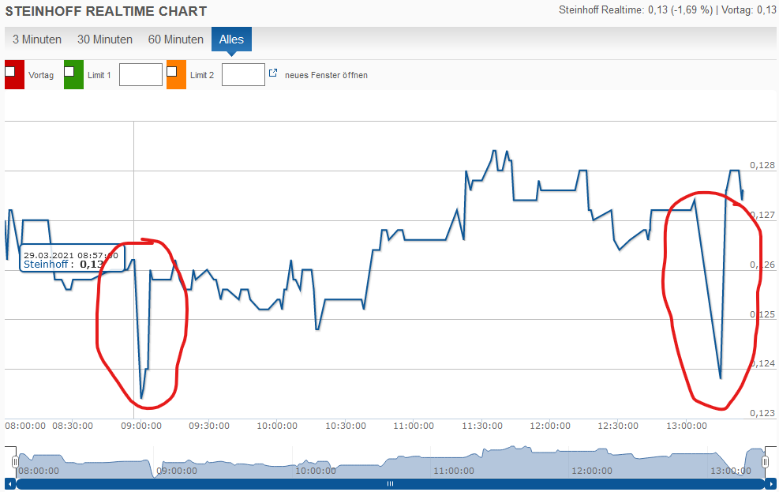Click the right range selector handle

[765, 462]
